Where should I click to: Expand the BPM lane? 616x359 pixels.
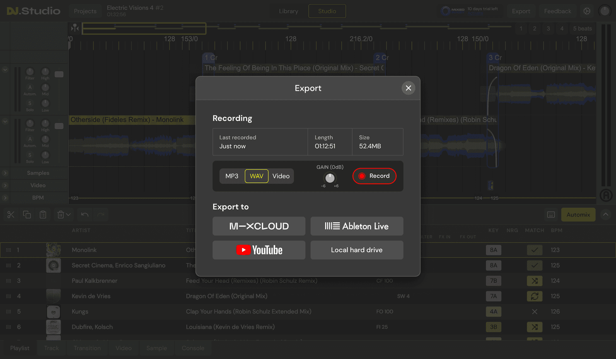pos(5,198)
